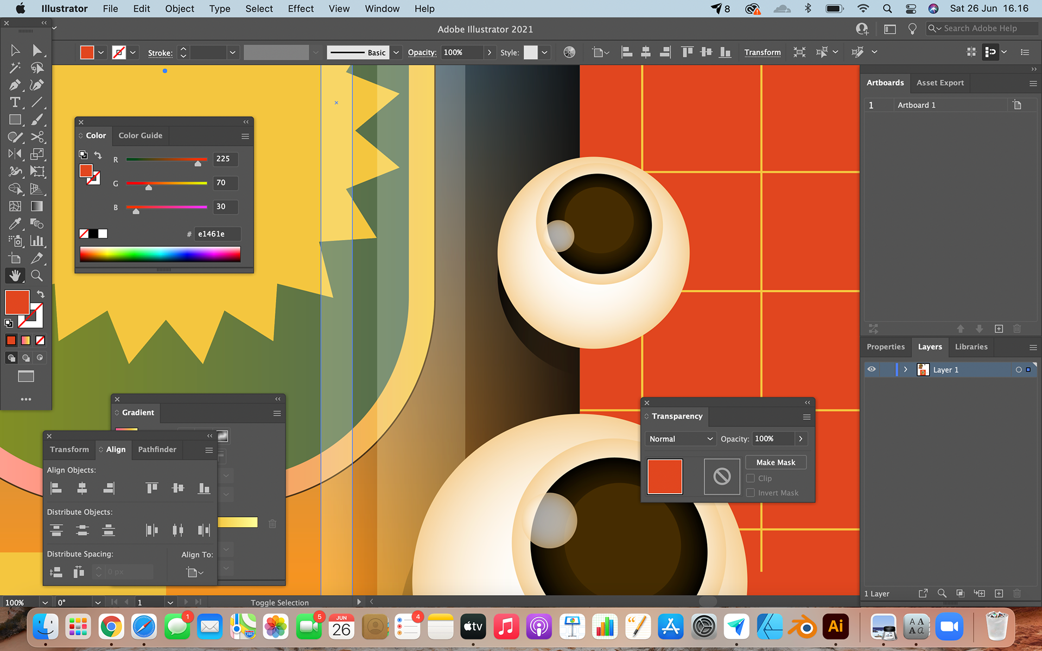The width and height of the screenshot is (1042, 651).
Task: Open the Effect menu
Action: coord(300,9)
